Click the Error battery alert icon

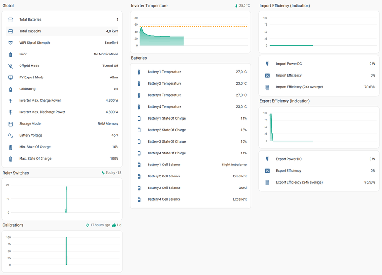[x=11, y=55]
